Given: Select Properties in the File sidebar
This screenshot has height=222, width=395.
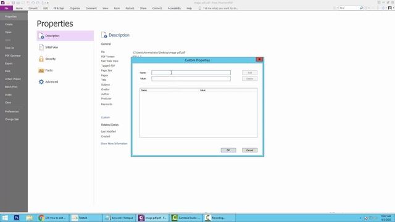Looking at the screenshot, I should point(14,17).
